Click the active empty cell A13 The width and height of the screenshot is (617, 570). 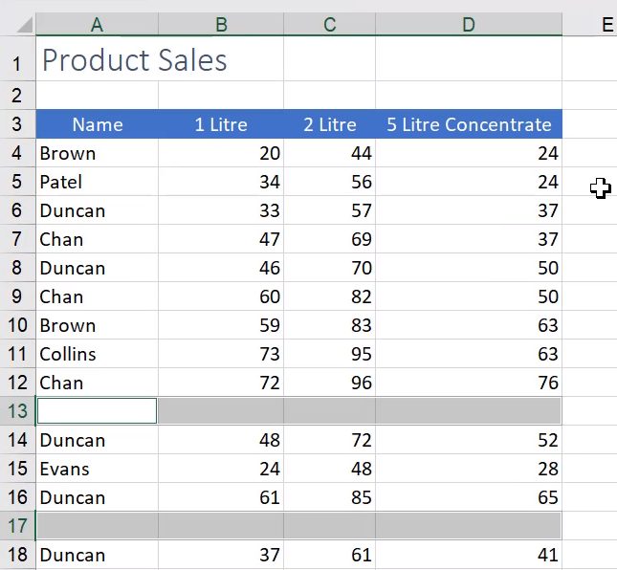pyautogui.click(x=98, y=411)
